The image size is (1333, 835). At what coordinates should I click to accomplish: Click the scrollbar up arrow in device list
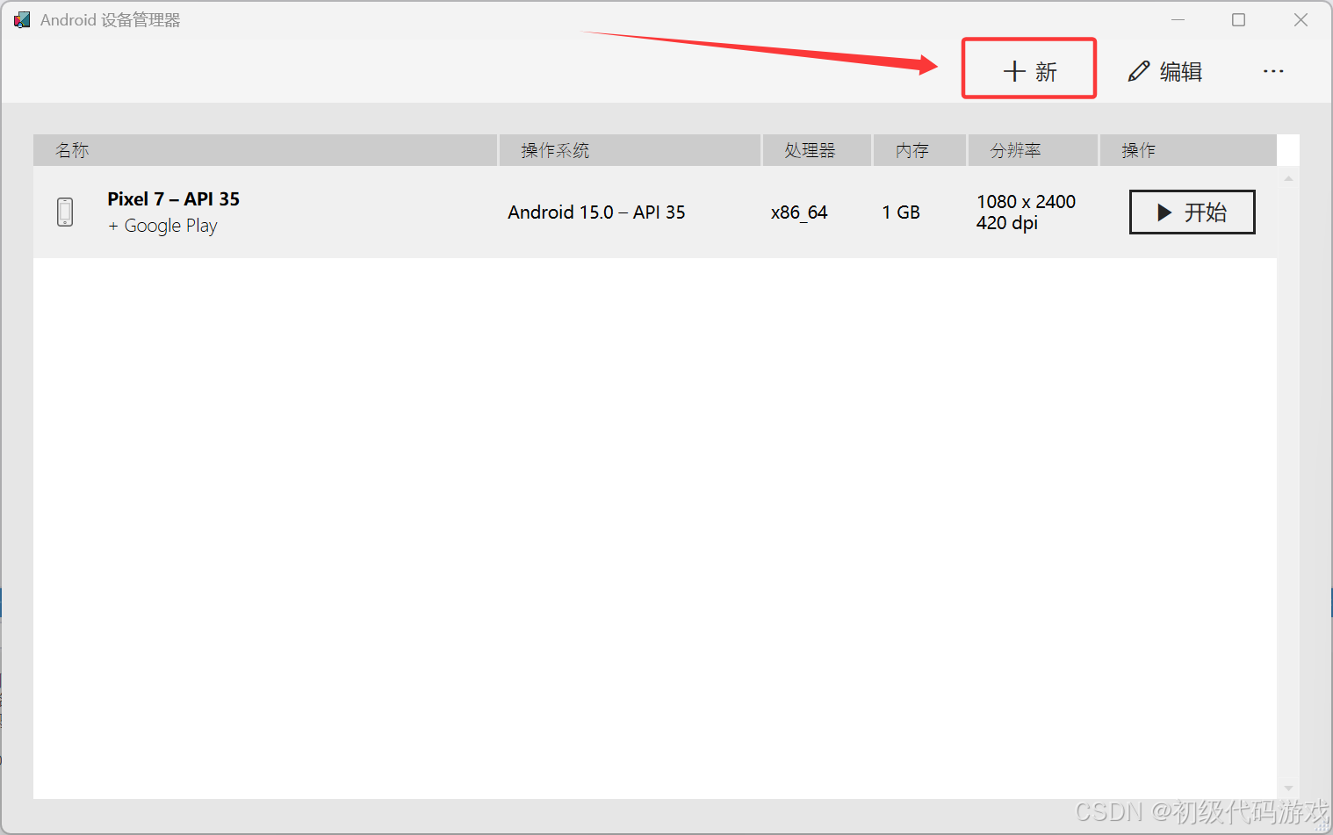(x=1288, y=179)
